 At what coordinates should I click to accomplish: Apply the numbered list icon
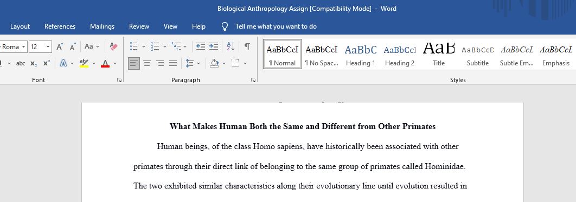pos(155,46)
